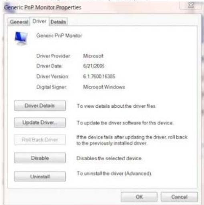Disable the selected device
Screen dimensions: 204x205
tap(40, 158)
